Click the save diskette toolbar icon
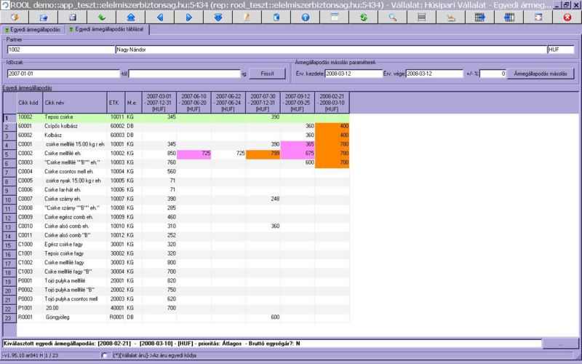 click(x=72, y=17)
